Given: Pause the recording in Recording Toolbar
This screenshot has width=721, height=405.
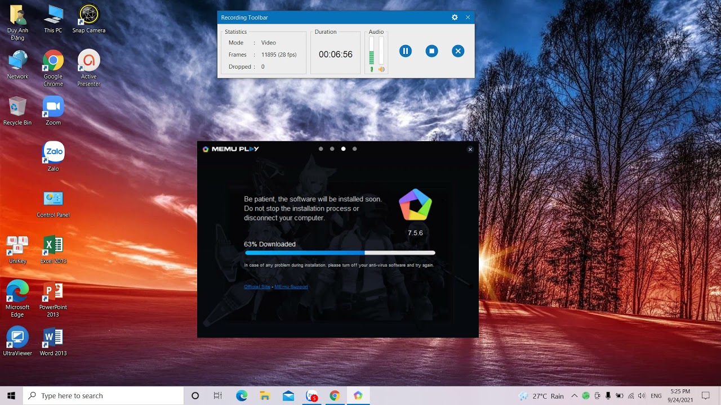Looking at the screenshot, I should tap(405, 51).
